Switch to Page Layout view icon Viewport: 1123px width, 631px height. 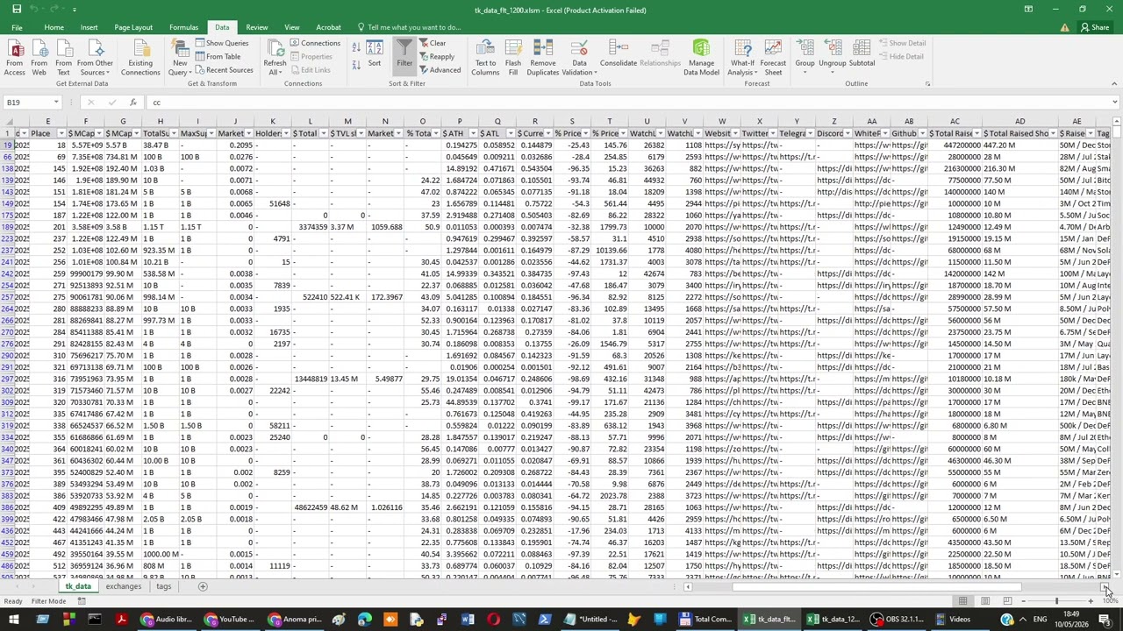pyautogui.click(x=984, y=601)
